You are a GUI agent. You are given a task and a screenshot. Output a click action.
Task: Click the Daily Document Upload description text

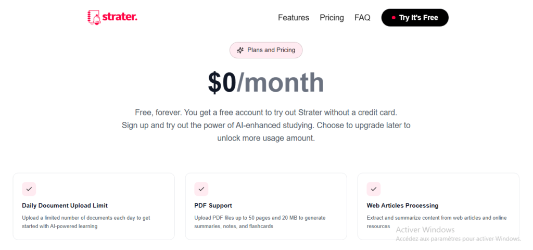click(86, 222)
